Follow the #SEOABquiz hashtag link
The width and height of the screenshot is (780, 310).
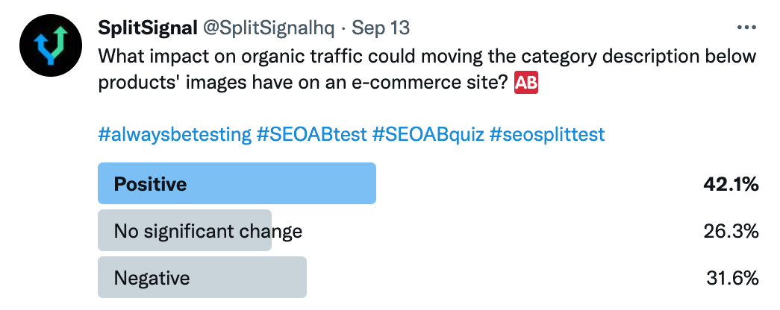(x=427, y=135)
